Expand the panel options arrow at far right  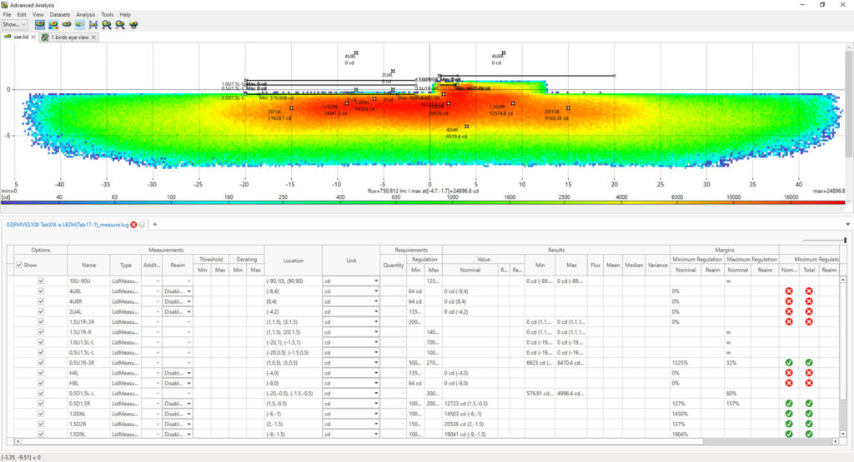tap(847, 224)
